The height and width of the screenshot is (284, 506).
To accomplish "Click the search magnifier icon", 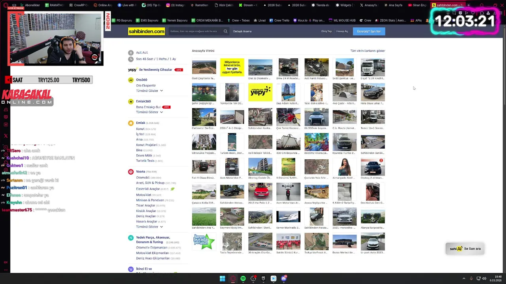I will pyautogui.click(x=225, y=31).
